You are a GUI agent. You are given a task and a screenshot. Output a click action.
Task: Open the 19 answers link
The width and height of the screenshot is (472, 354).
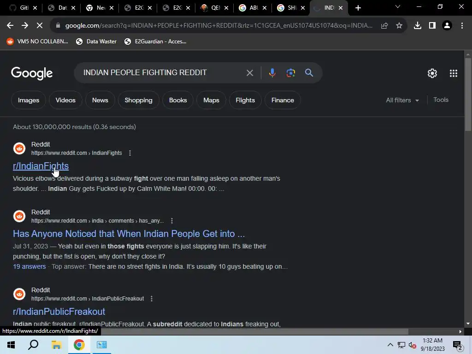29,267
